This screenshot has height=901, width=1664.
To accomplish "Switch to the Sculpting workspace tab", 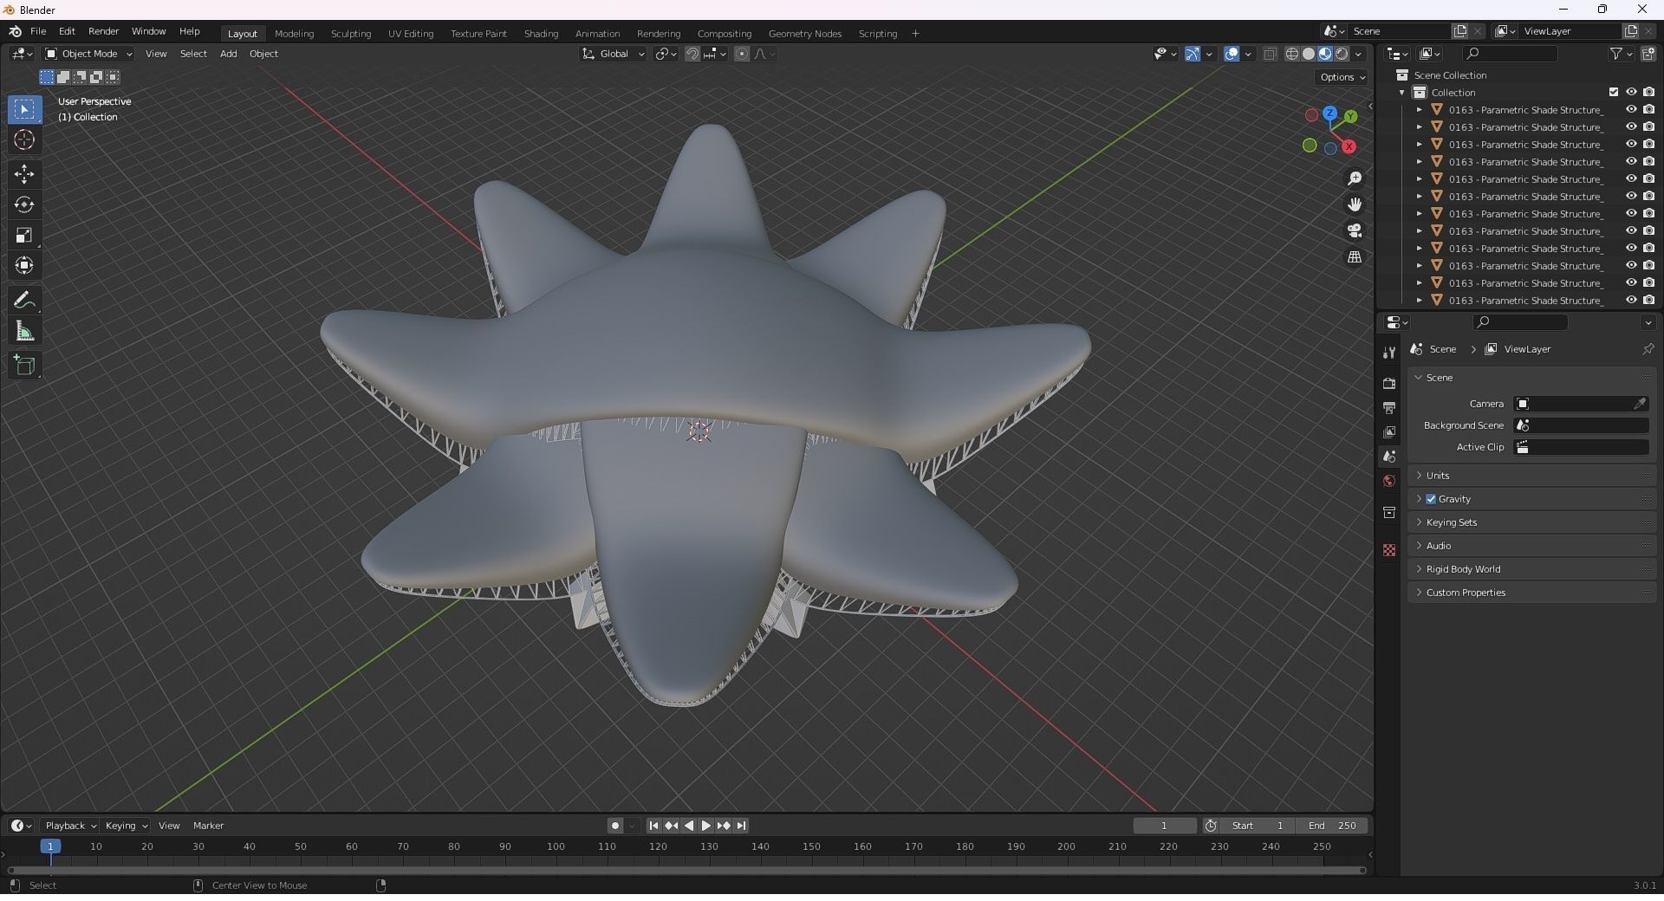I will tap(351, 34).
